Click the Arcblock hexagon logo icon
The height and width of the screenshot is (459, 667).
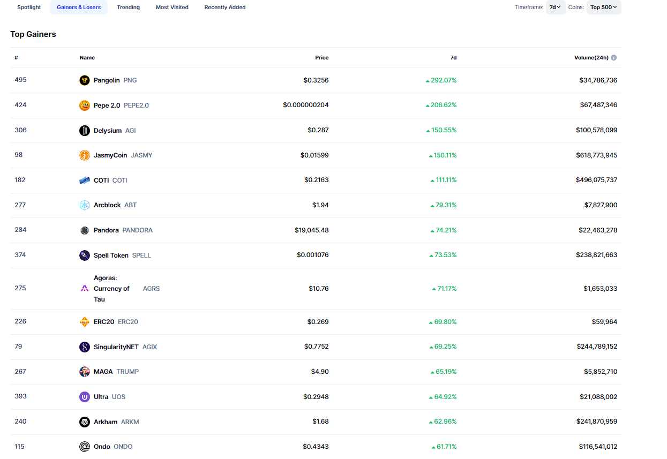(84, 205)
